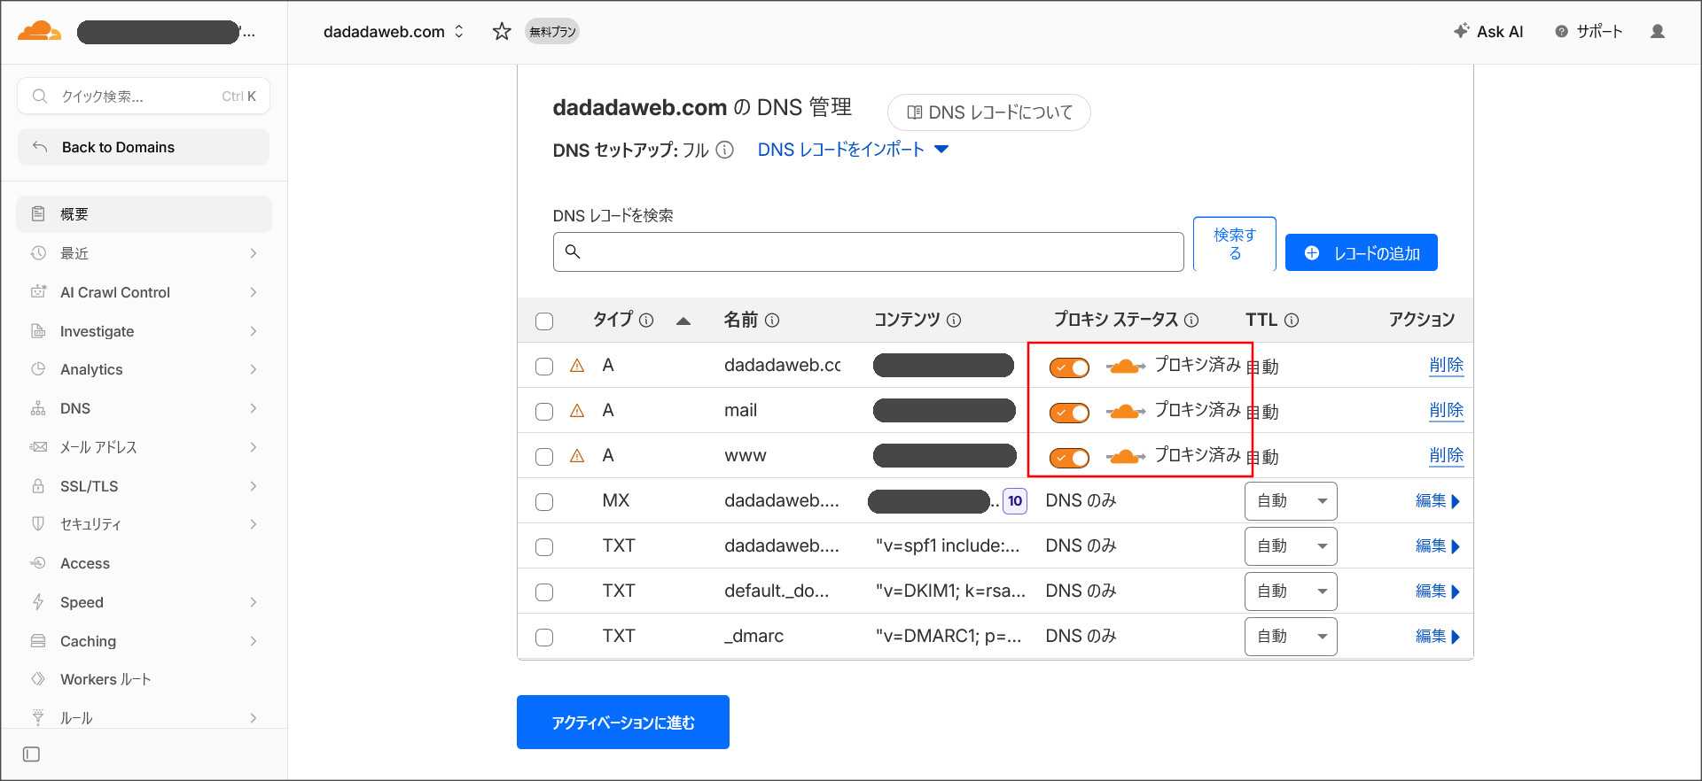Click the quick search magnifier icon
This screenshot has width=1702, height=781.
(40, 96)
